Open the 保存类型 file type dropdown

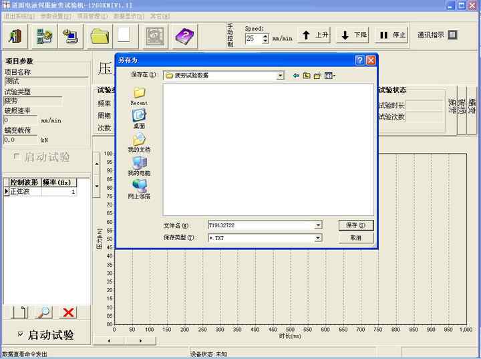pos(318,237)
